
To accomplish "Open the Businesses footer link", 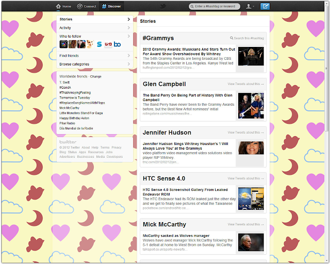I will pos(86,157).
